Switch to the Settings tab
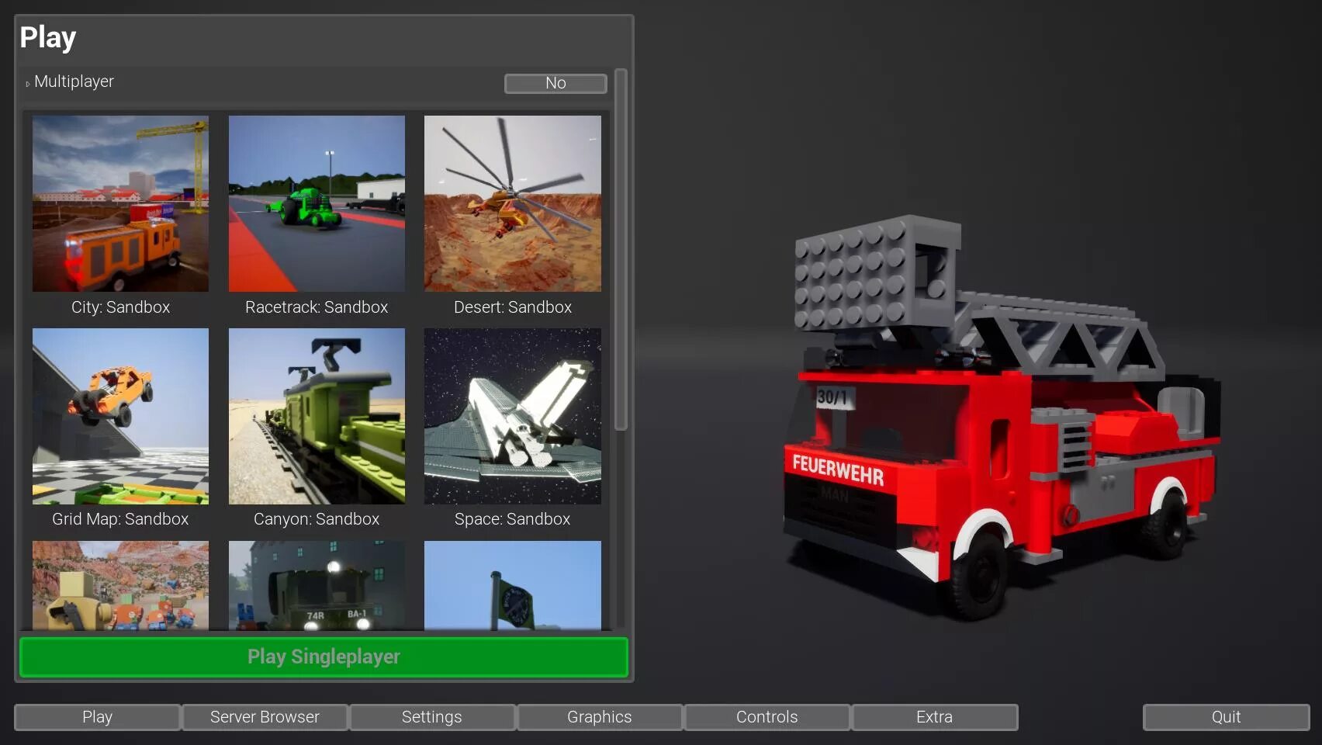The width and height of the screenshot is (1322, 745). tap(432, 717)
